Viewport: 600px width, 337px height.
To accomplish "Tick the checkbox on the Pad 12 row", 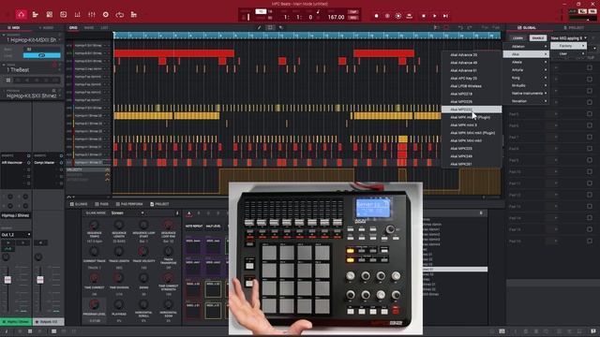I will point(590,195).
